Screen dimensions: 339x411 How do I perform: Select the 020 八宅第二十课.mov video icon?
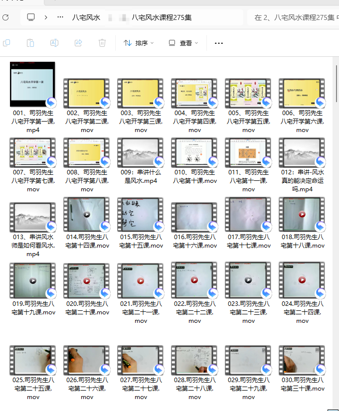click(x=87, y=280)
